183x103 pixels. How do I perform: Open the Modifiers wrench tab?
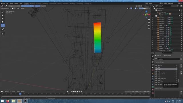click(x=153, y=76)
